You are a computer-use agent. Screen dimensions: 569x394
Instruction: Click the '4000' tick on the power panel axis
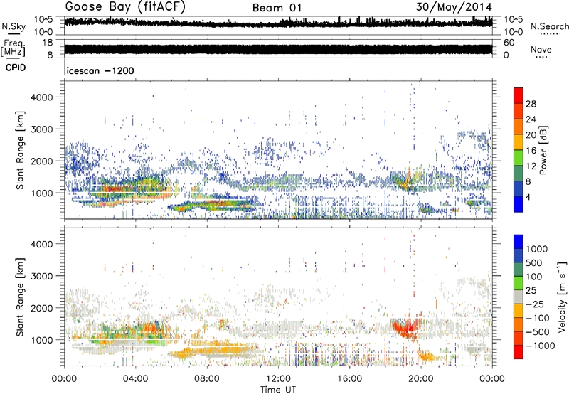42,97
